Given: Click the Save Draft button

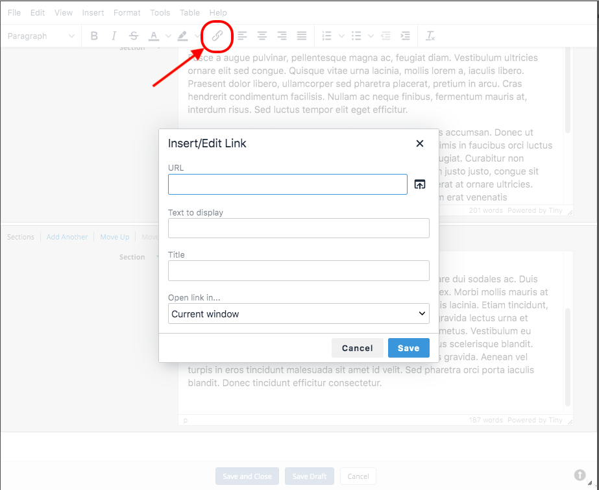Looking at the screenshot, I should click(x=309, y=476).
